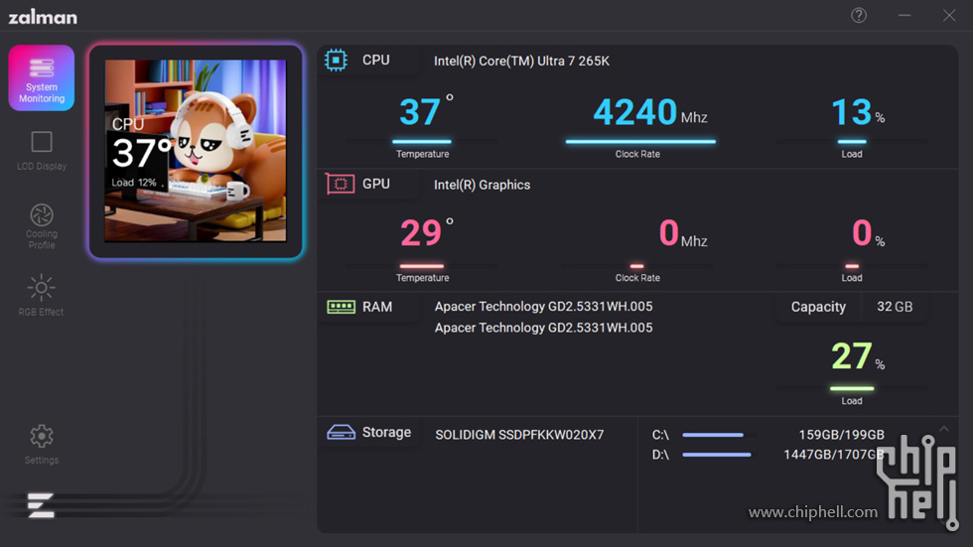Click the Intel(R) Graphics name
Screen dimensions: 973x547
point(482,185)
